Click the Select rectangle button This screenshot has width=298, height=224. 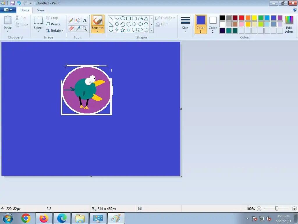click(38, 22)
